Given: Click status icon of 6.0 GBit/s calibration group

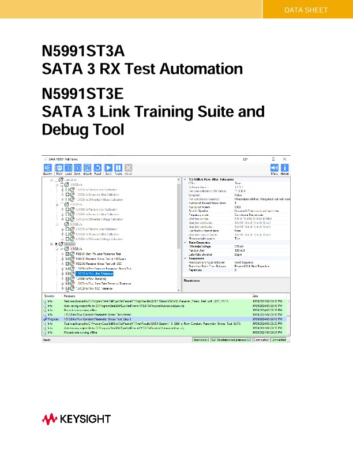Looking at the screenshot, I should 66,224.
